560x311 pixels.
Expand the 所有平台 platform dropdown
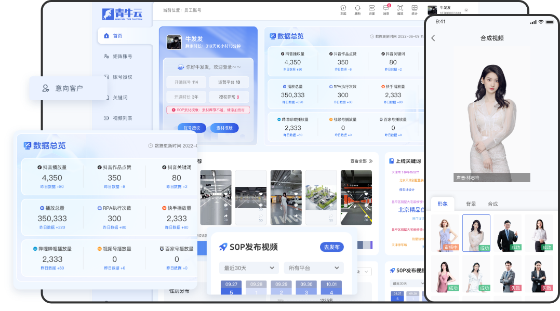[314, 268]
